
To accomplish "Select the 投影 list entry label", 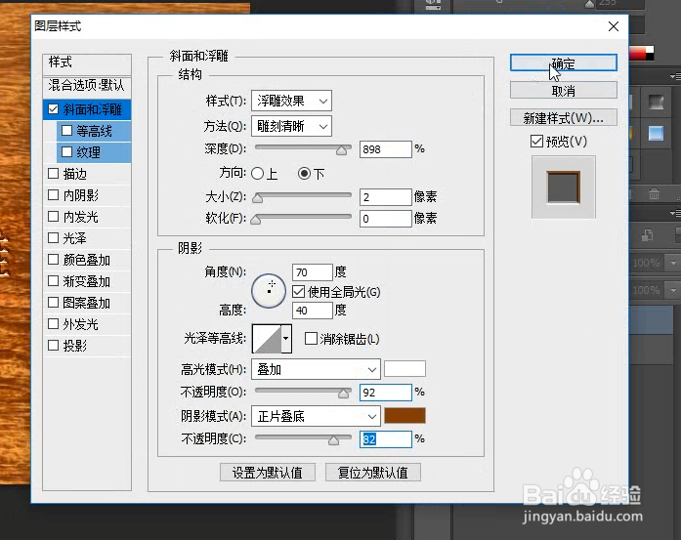I will pos(74,346).
